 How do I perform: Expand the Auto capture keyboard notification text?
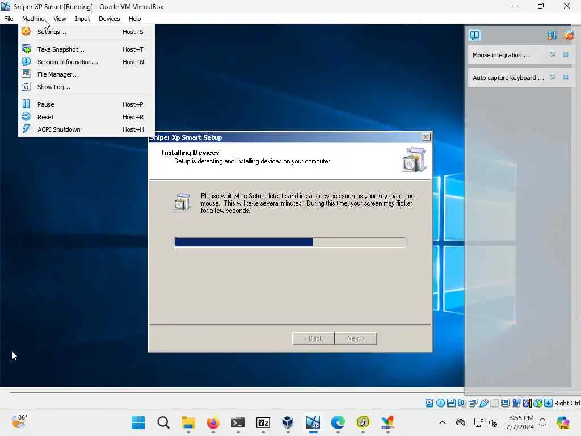click(508, 77)
